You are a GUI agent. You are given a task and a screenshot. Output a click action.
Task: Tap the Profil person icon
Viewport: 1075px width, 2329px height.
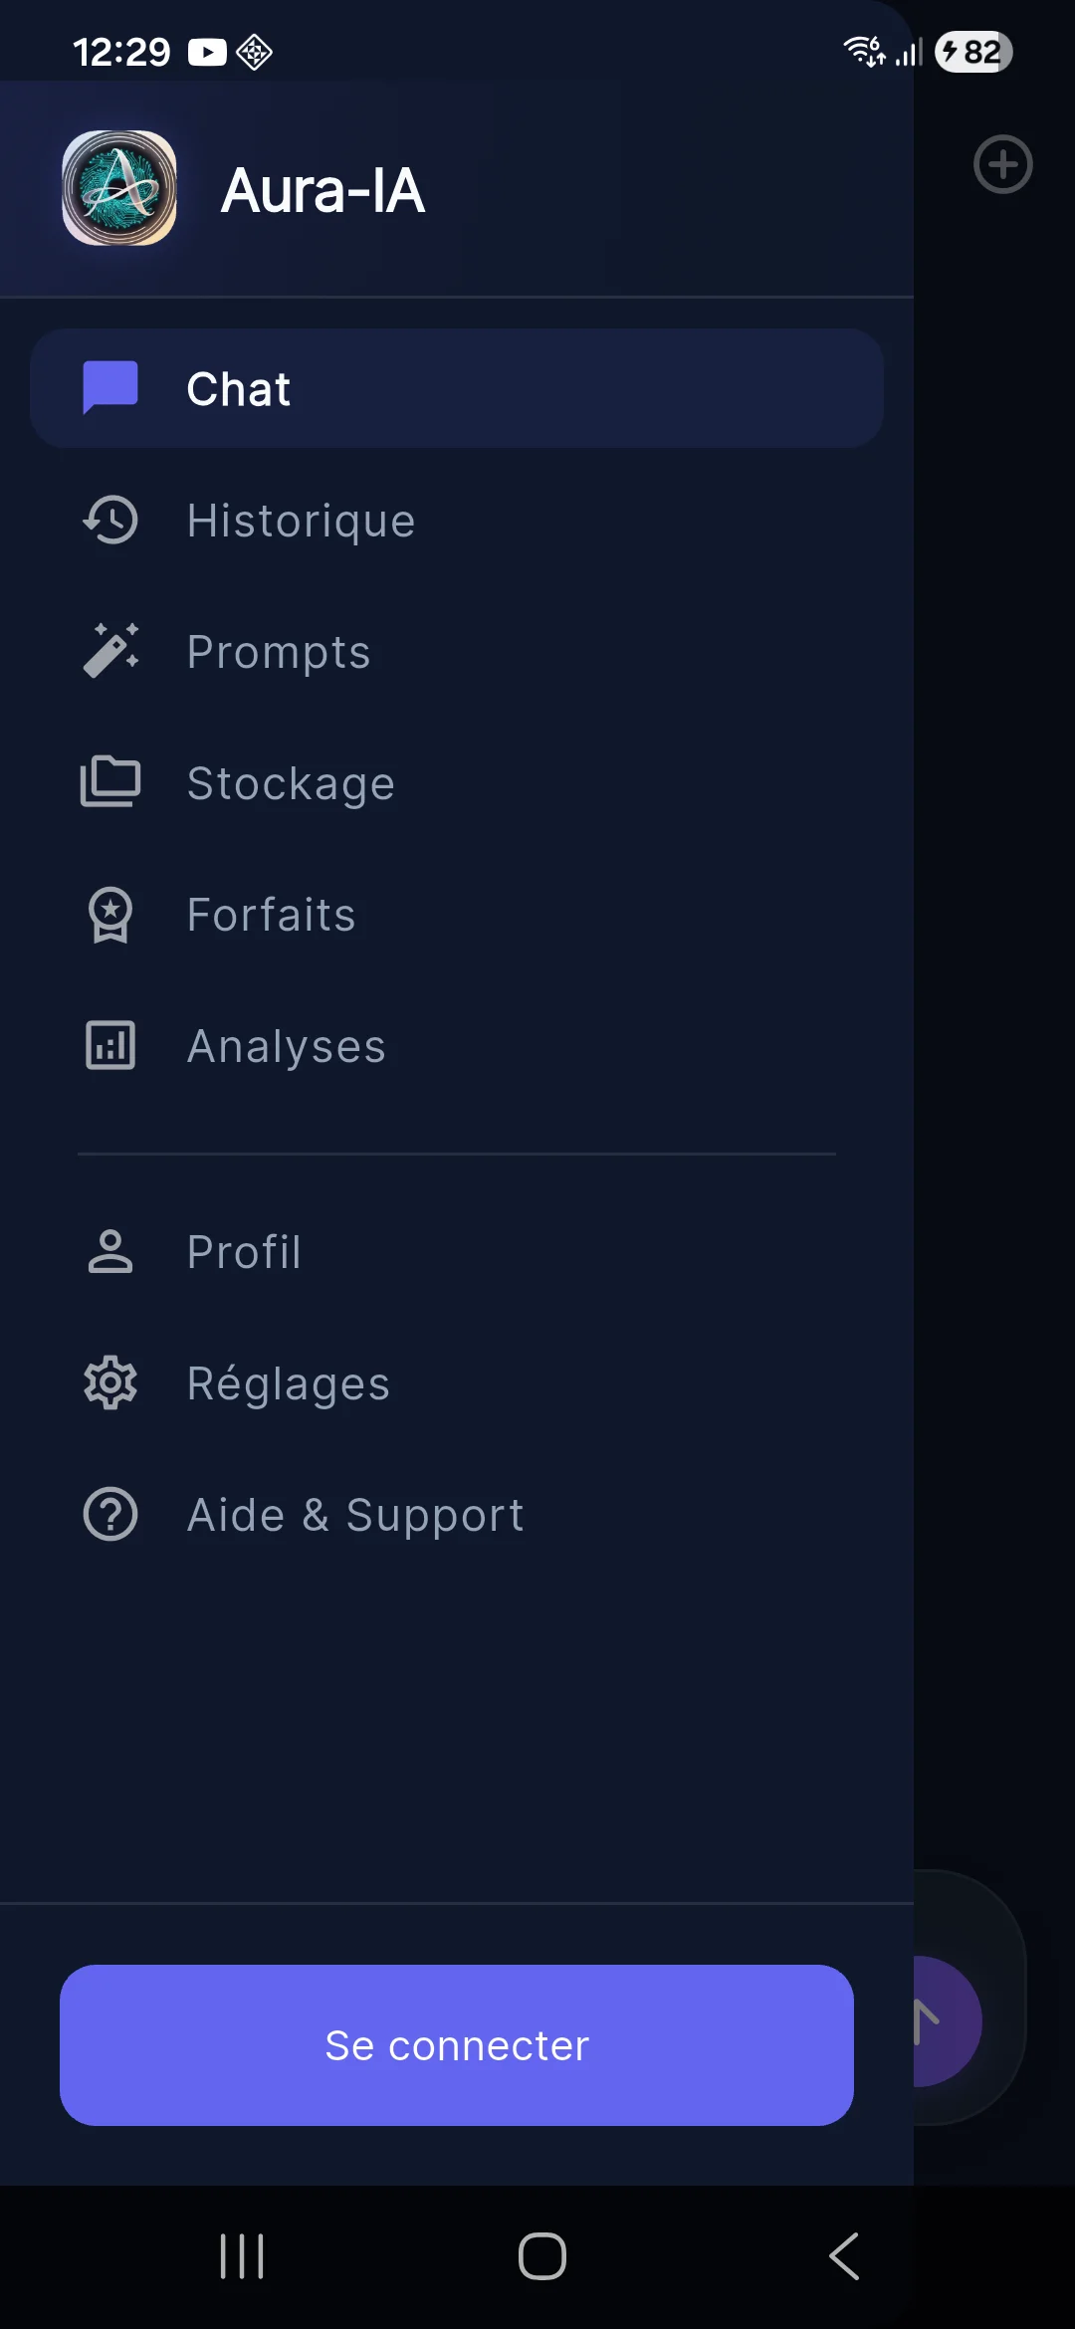point(110,1251)
